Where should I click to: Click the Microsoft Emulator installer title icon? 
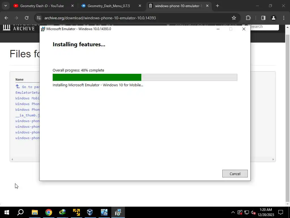tap(43, 29)
